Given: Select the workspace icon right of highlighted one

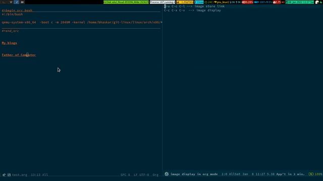Looking at the screenshot, I should (x=22, y=2).
